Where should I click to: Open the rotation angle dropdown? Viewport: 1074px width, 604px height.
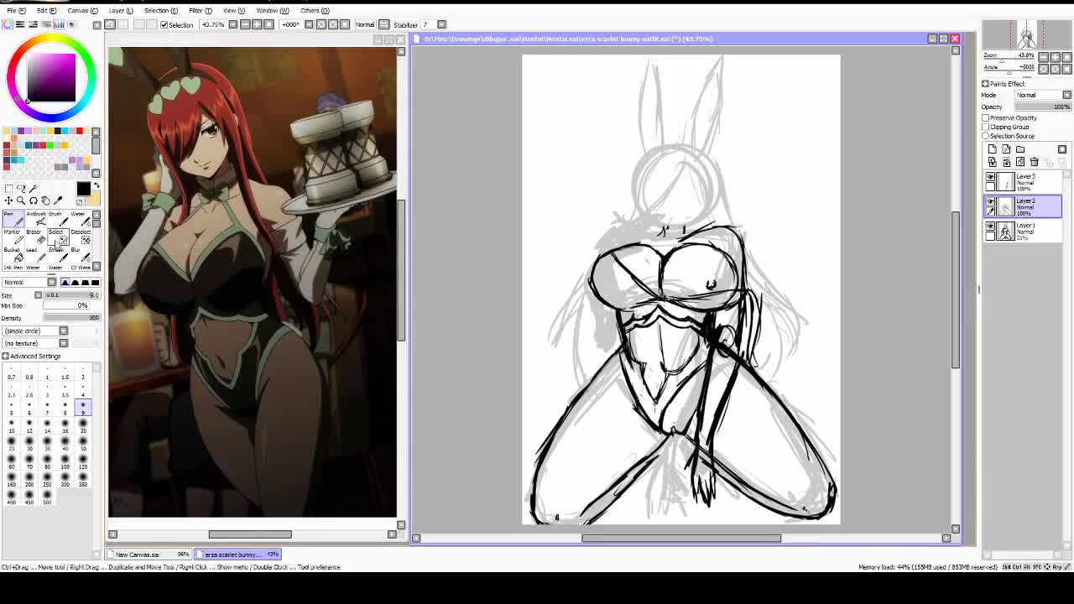[309, 24]
